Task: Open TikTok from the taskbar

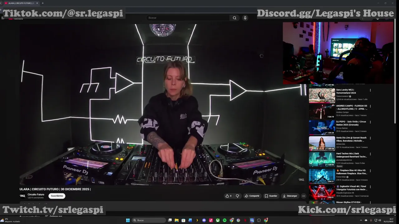Action: click(x=211, y=220)
